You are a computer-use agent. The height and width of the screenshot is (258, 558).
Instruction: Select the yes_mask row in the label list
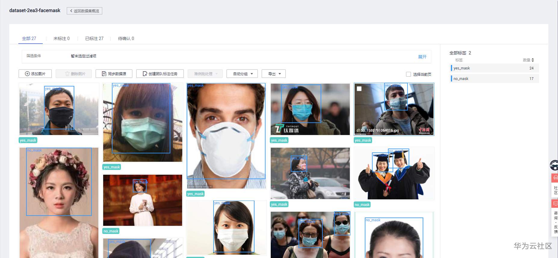coord(494,68)
